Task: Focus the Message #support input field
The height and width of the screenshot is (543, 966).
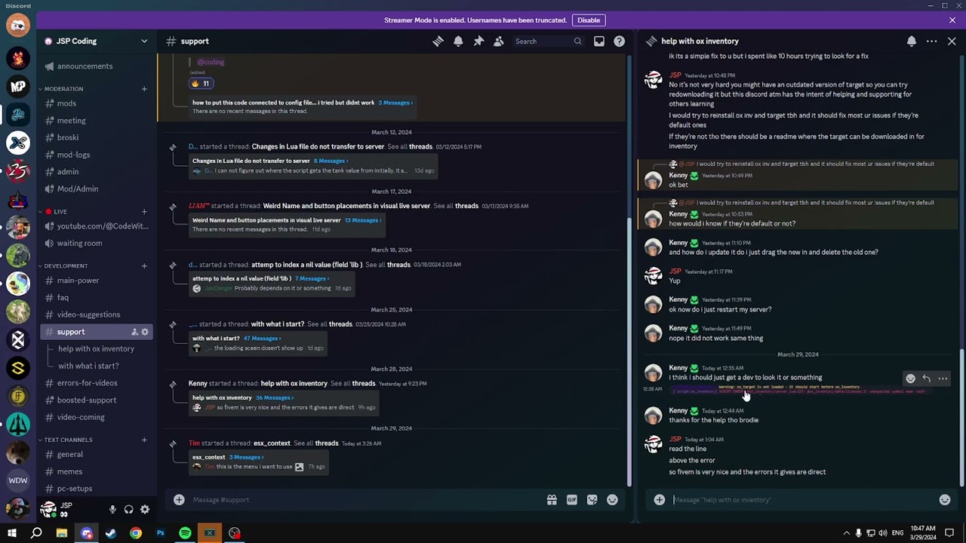Action: pos(366,499)
